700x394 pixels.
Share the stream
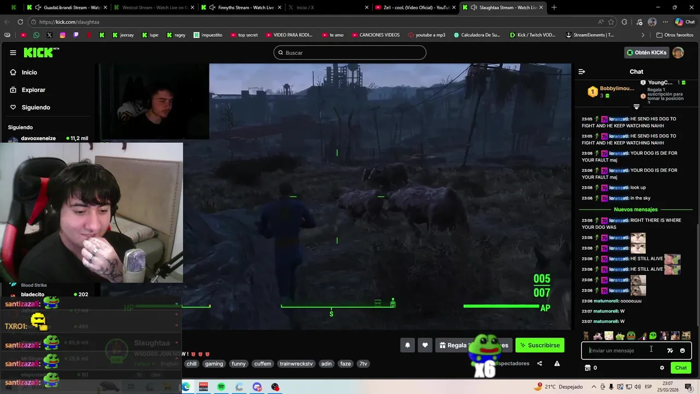(540, 363)
